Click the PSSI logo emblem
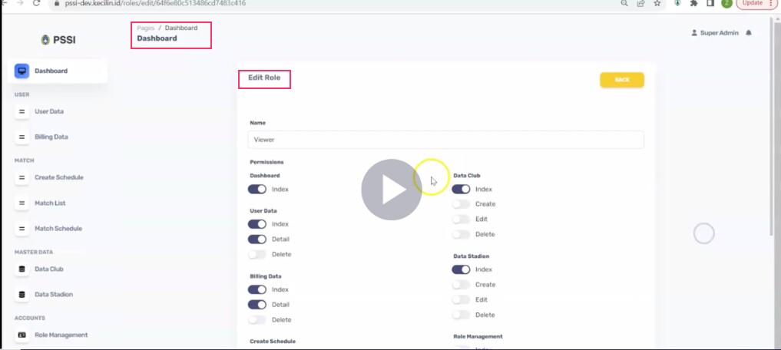Screen dimensions: 781x350 tap(46, 40)
